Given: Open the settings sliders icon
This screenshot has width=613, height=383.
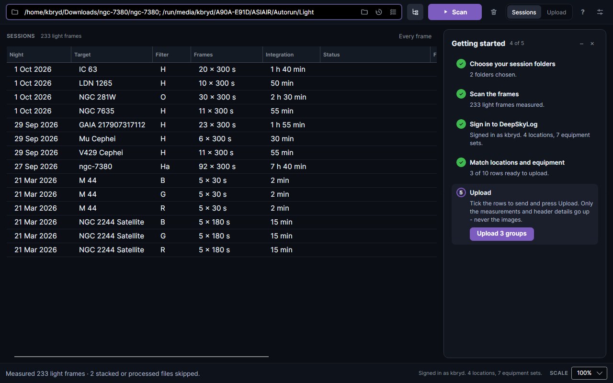Looking at the screenshot, I should 600,12.
